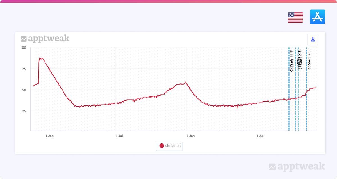This screenshot has height=179, width=337.
Task: Click the AppTweak logo inside the chart
Action: (45, 39)
